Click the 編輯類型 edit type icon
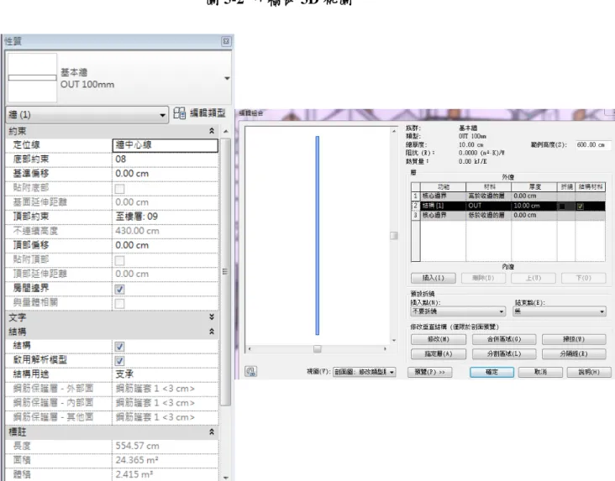Viewport: 615px width, 481px height. coord(179,113)
